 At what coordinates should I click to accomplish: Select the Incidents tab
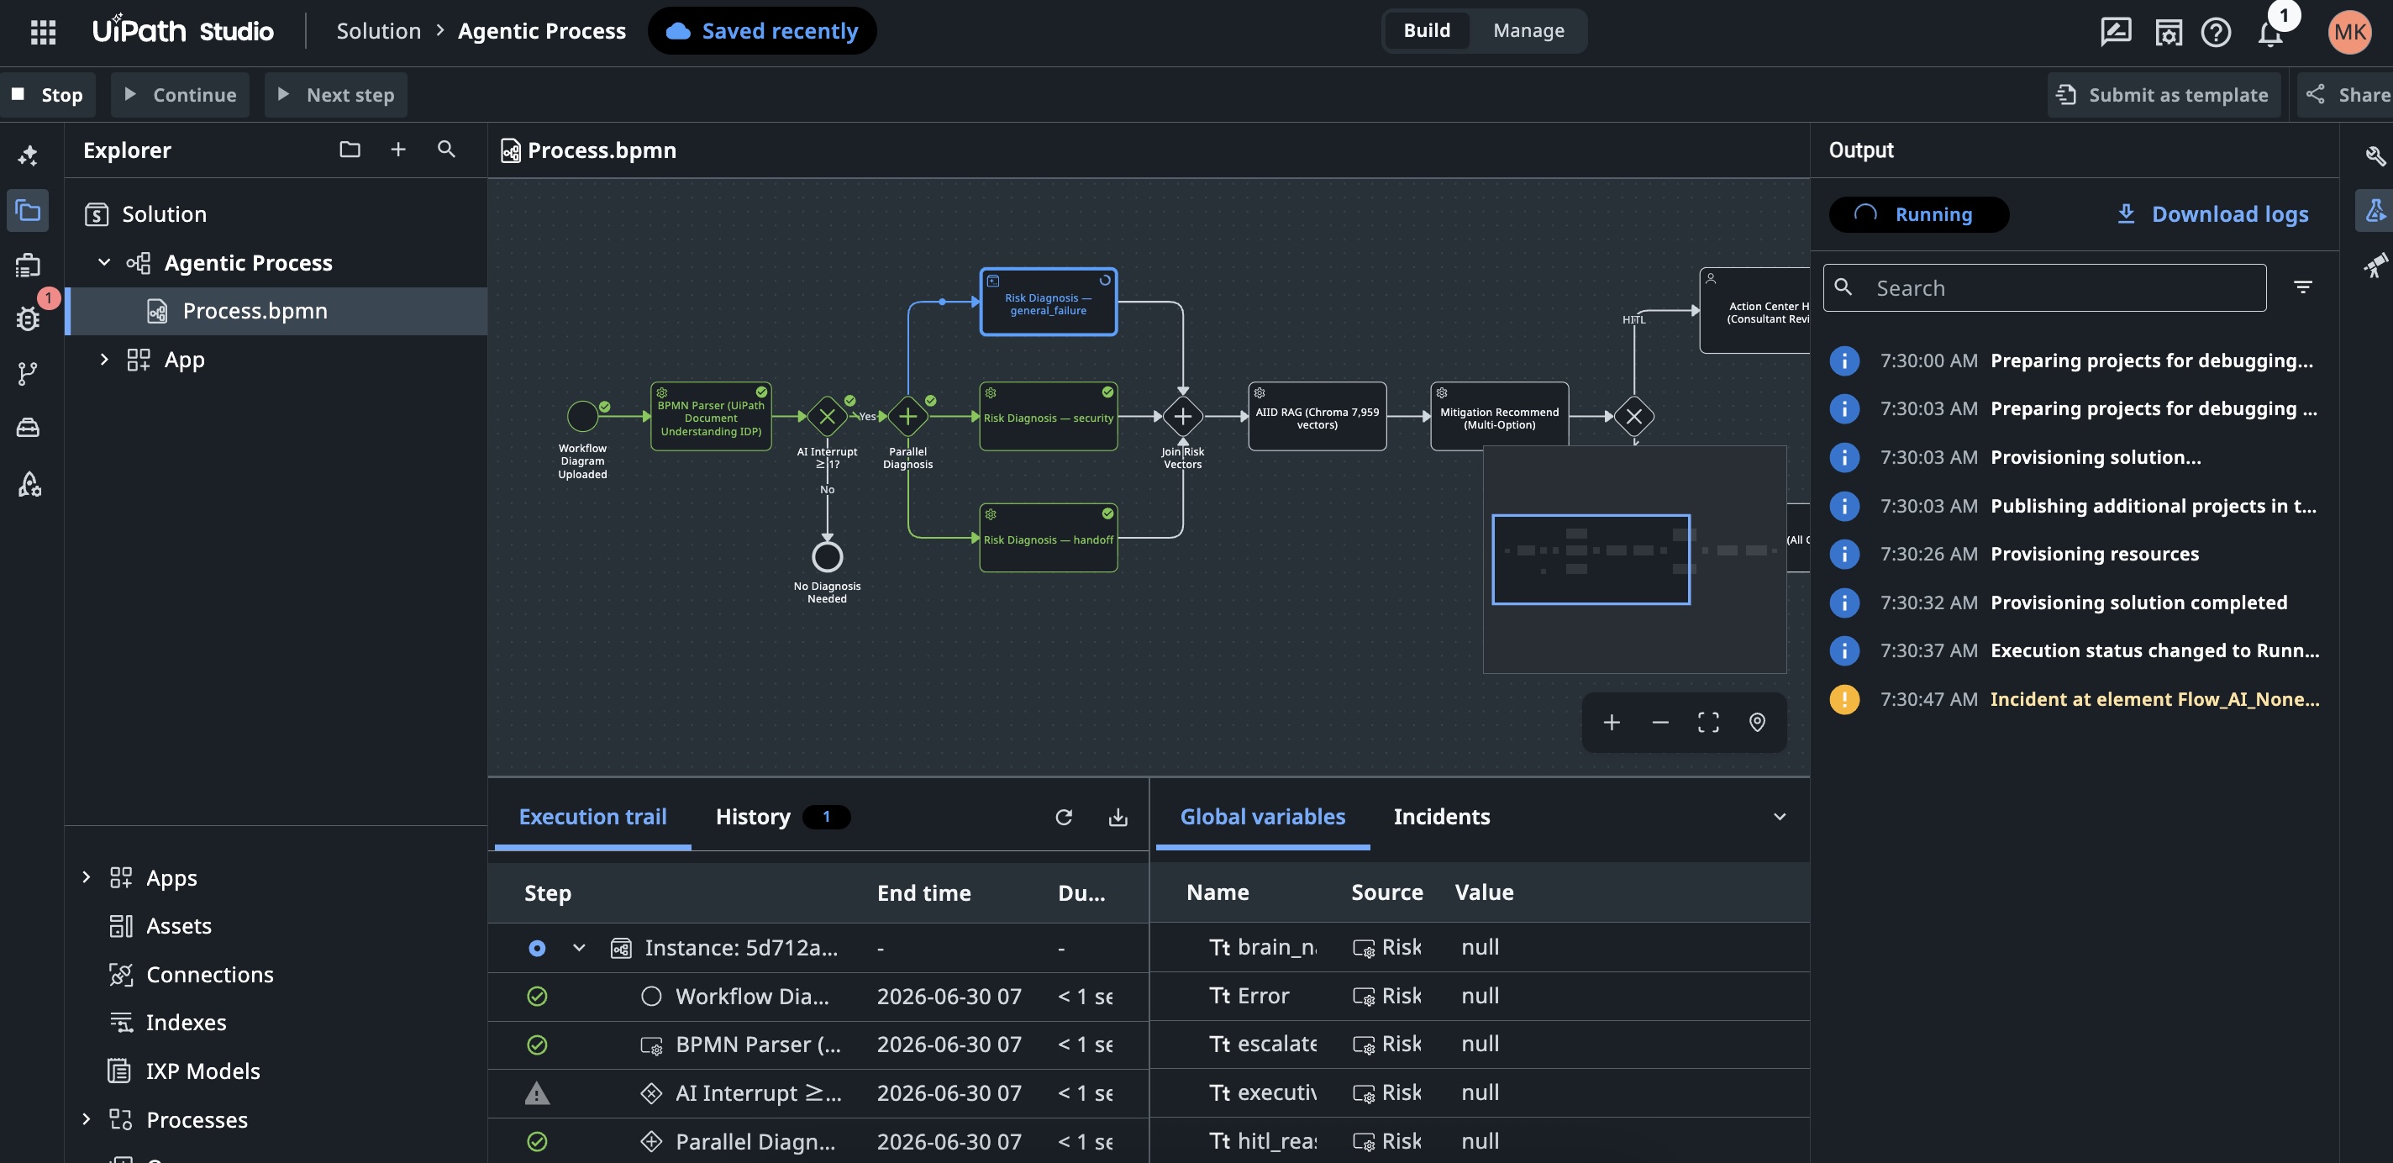pos(1441,817)
